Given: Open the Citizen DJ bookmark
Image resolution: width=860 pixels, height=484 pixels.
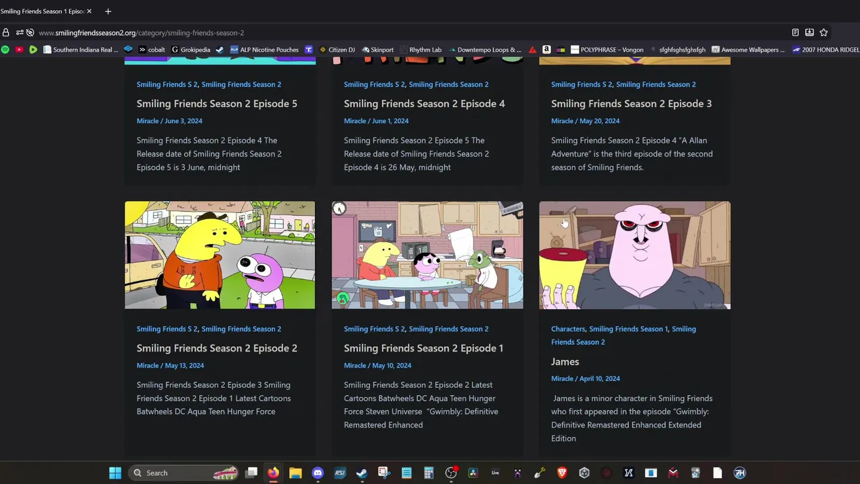Looking at the screenshot, I should point(337,50).
